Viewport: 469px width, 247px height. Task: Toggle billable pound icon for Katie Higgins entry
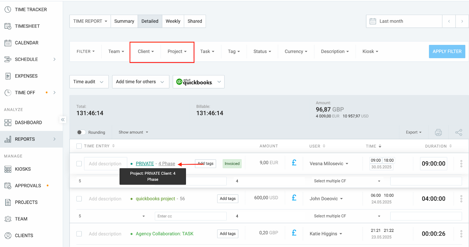pyautogui.click(x=294, y=233)
